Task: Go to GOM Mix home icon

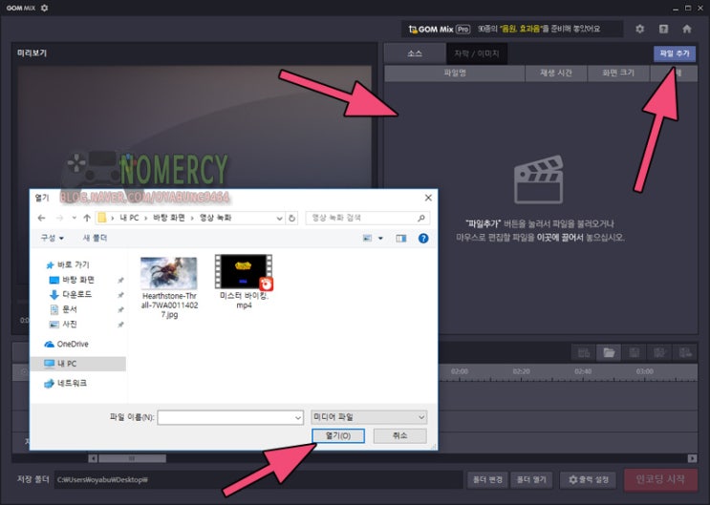Action: pos(687,29)
